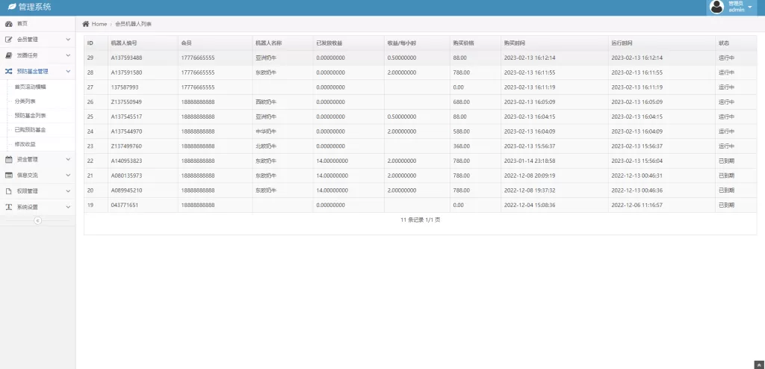Open the 分类列表 submenu item
Image resolution: width=765 pixels, height=369 pixels.
25,101
